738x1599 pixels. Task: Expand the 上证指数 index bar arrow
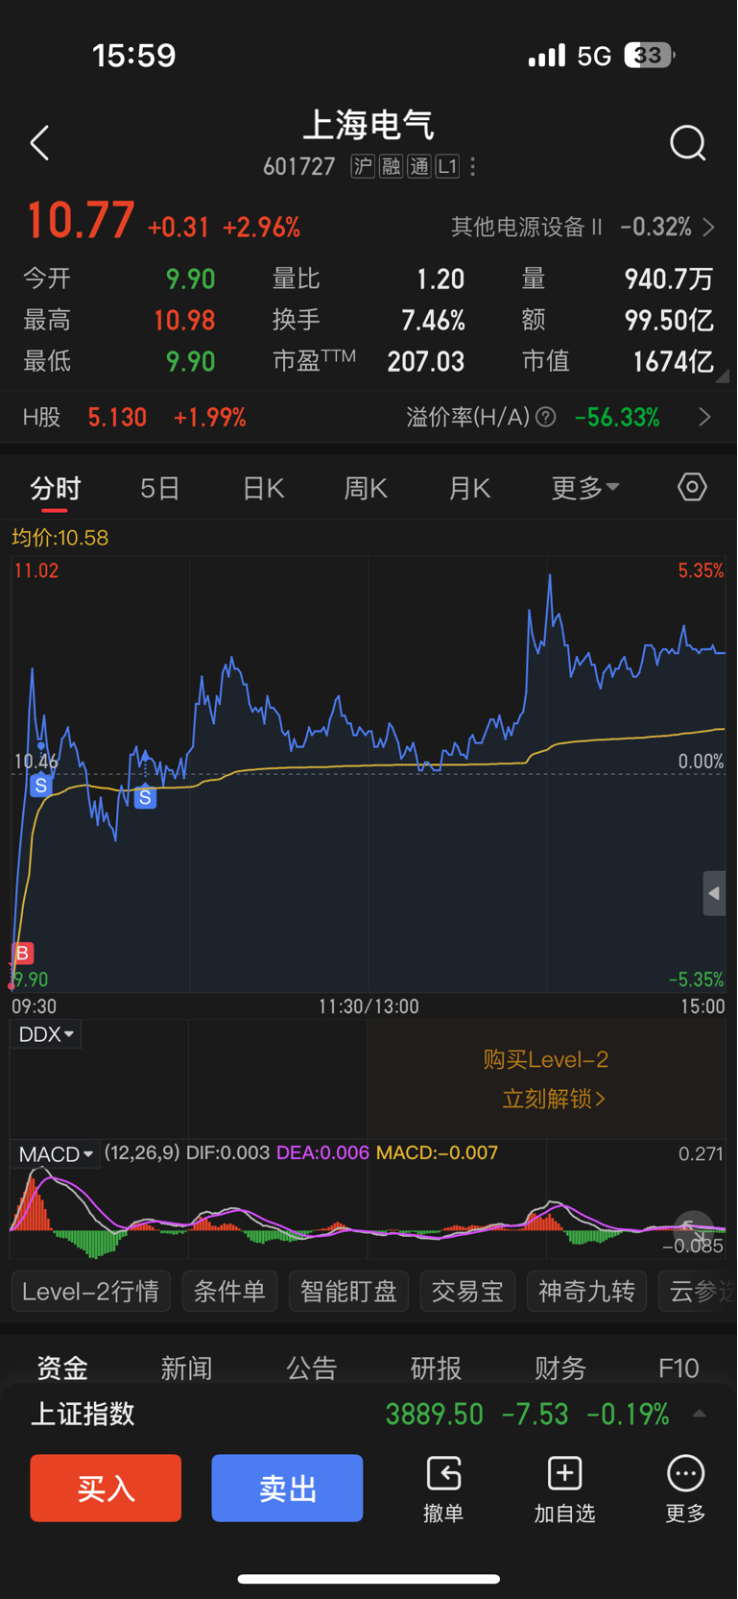(x=700, y=1414)
